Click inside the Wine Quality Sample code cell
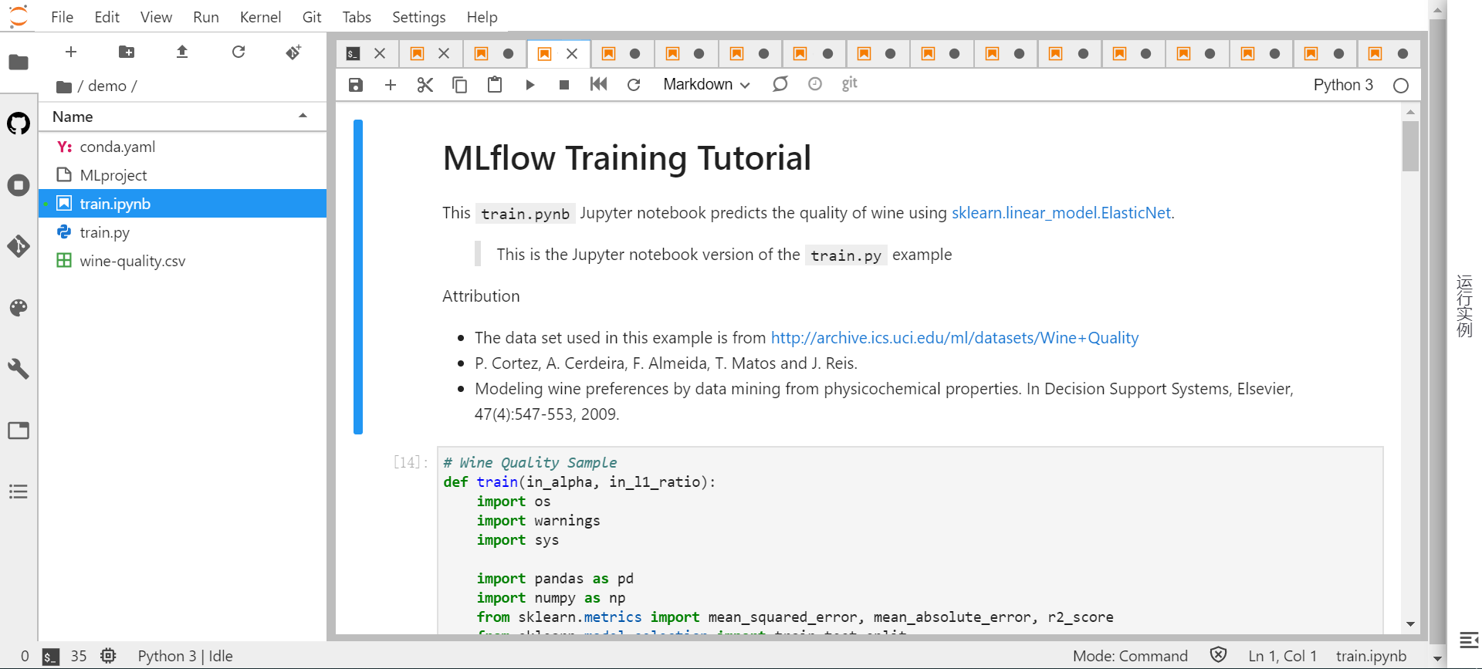The width and height of the screenshot is (1482, 669). 910,540
